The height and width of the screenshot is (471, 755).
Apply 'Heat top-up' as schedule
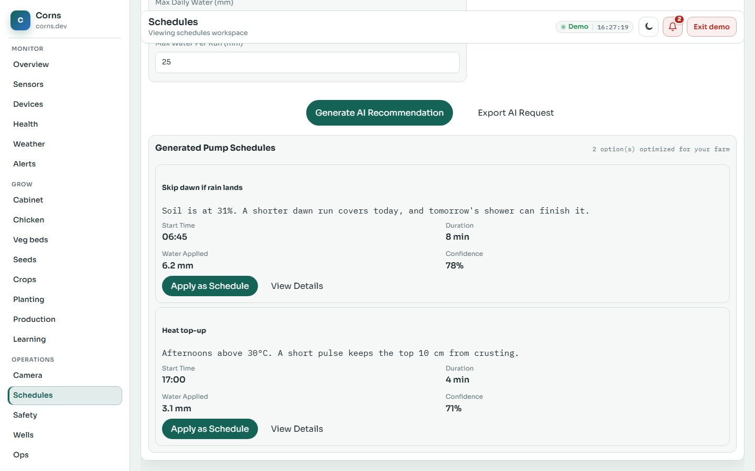tap(210, 429)
